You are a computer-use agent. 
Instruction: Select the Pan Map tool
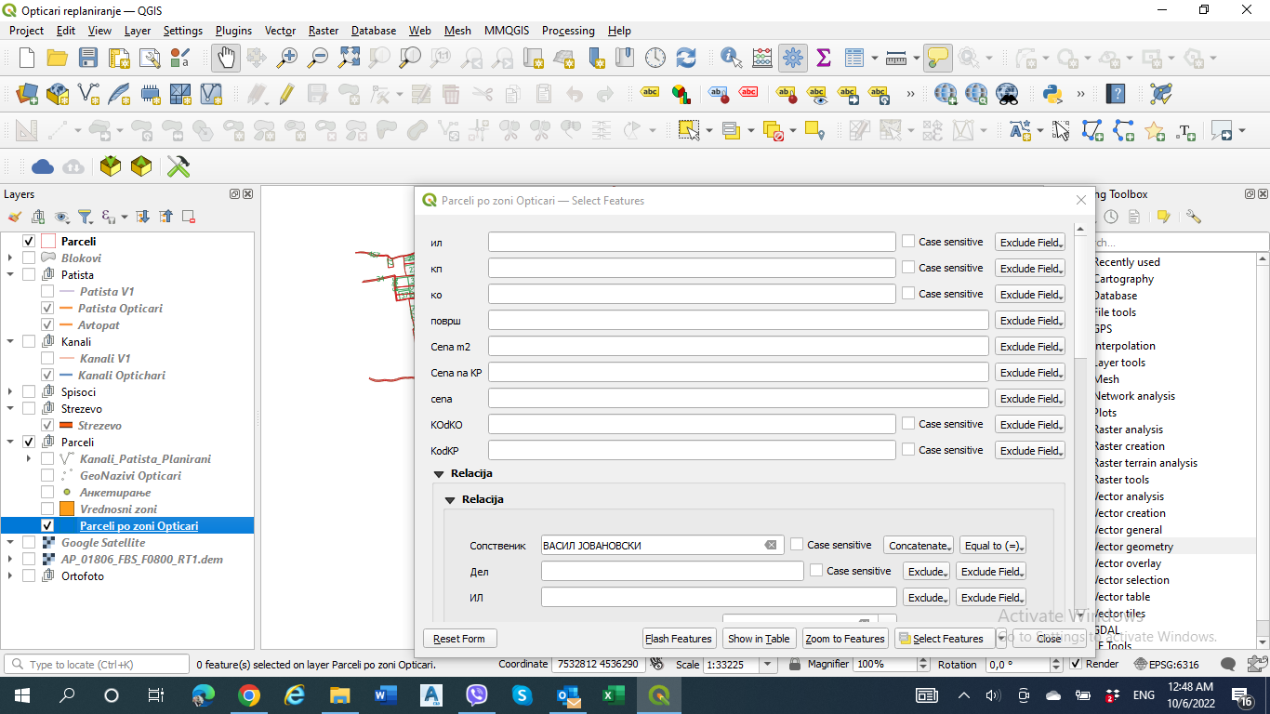tap(225, 58)
